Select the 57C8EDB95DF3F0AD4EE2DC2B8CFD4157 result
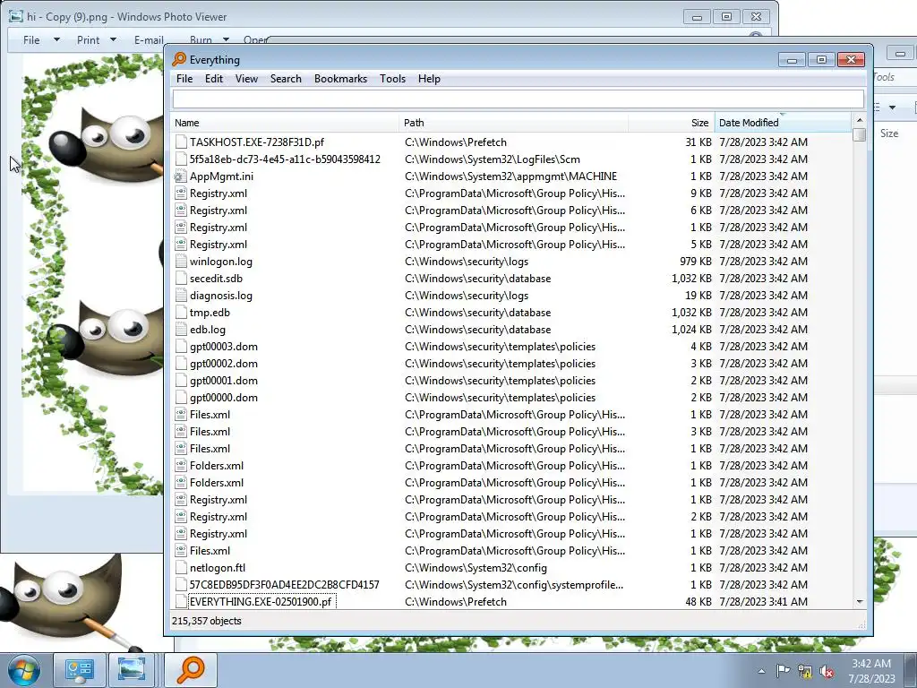The height and width of the screenshot is (688, 917). coord(284,584)
